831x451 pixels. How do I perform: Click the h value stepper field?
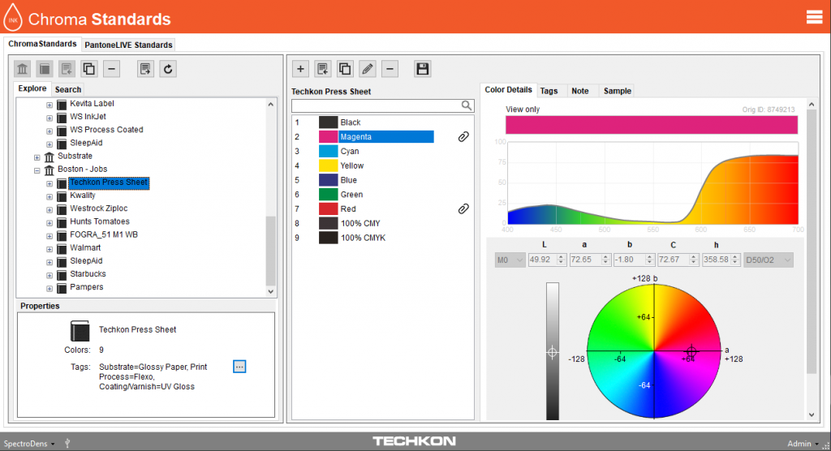(x=721, y=260)
